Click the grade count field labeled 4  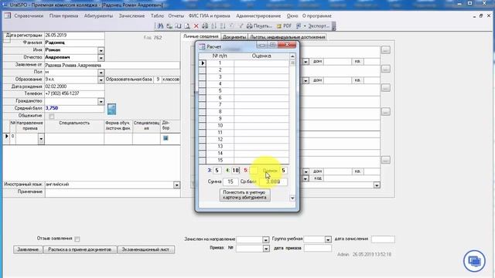235,171
